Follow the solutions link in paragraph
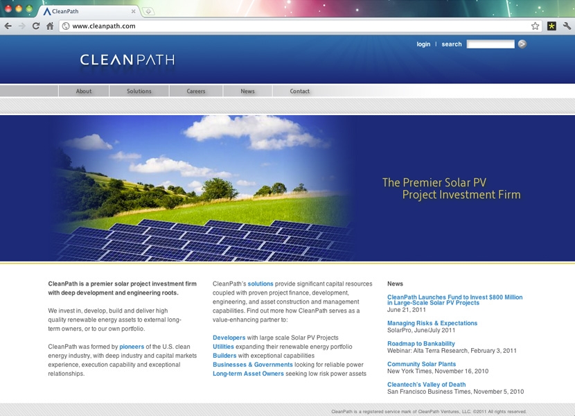The width and height of the screenshot is (575, 416). pos(260,284)
